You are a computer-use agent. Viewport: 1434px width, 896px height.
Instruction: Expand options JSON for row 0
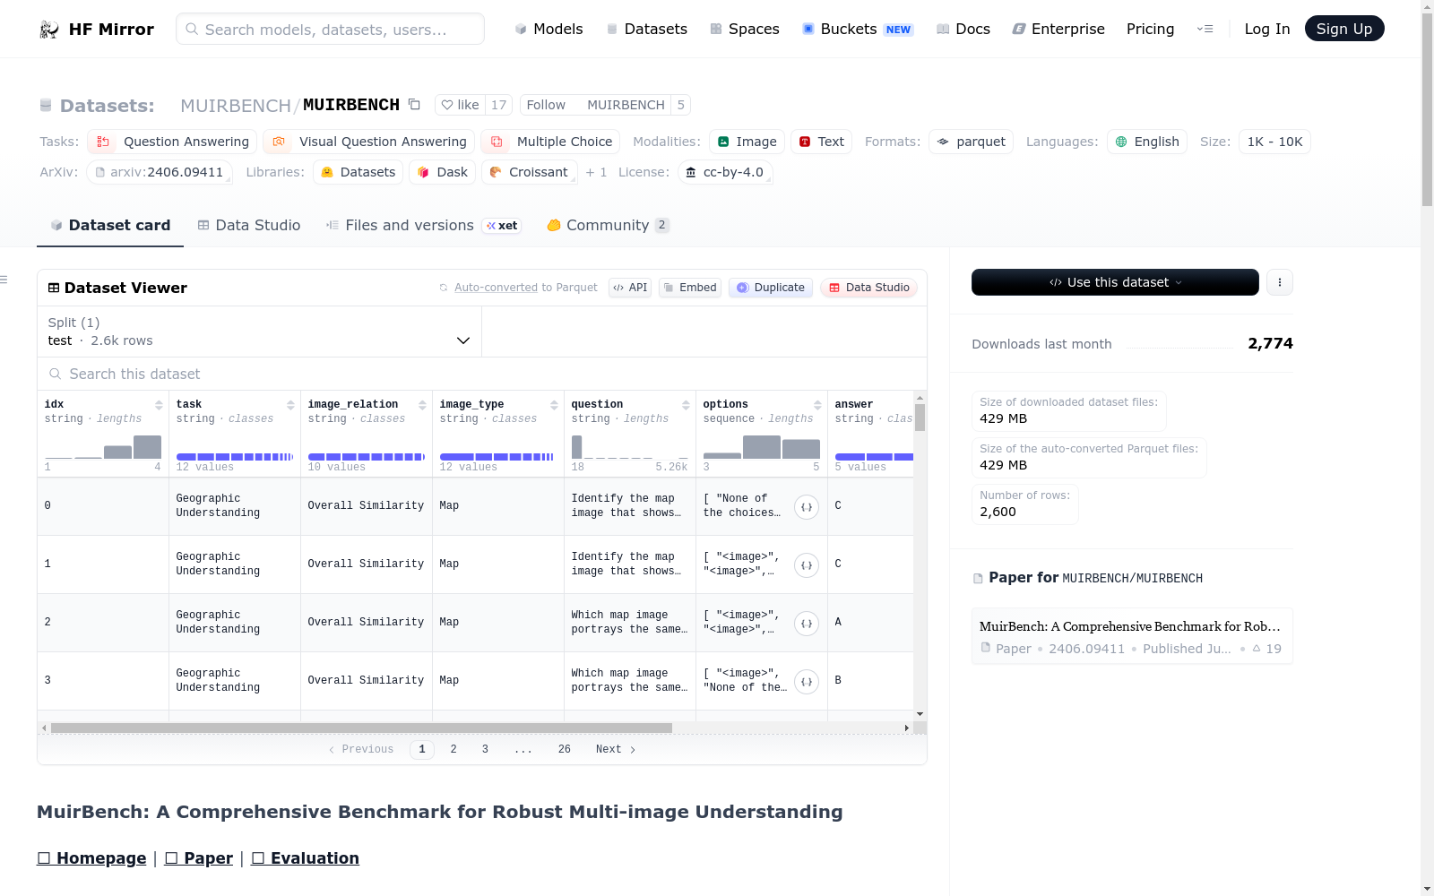pos(807,507)
